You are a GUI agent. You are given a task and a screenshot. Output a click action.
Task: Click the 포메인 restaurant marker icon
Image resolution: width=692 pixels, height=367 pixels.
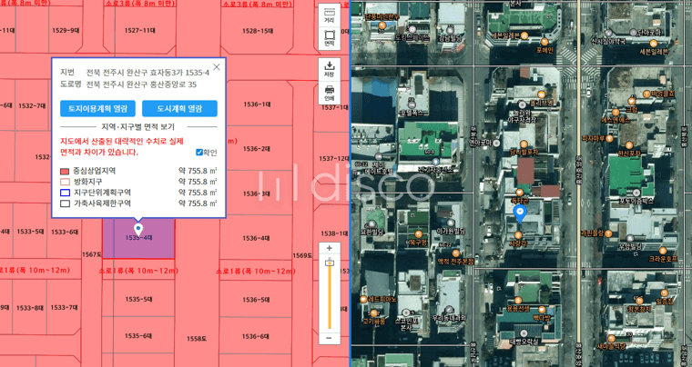pos(544,43)
